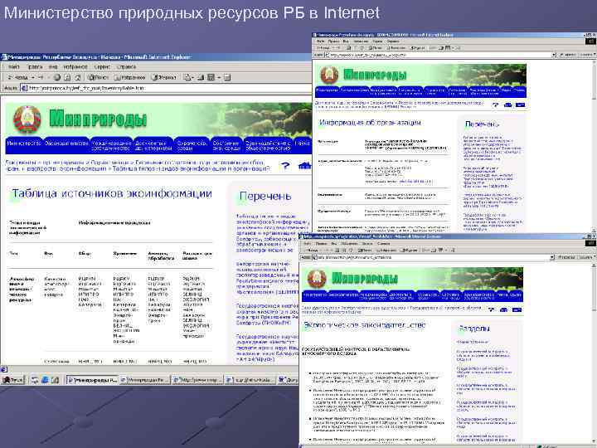Click help question icon in Экологическое законодательство window
Viewport: 597px width, 448px height.
point(492,309)
